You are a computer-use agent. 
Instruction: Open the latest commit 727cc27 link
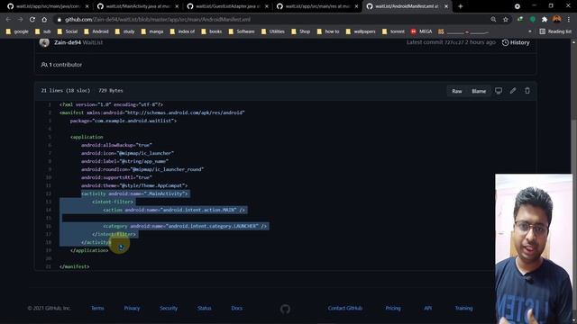[x=454, y=42]
